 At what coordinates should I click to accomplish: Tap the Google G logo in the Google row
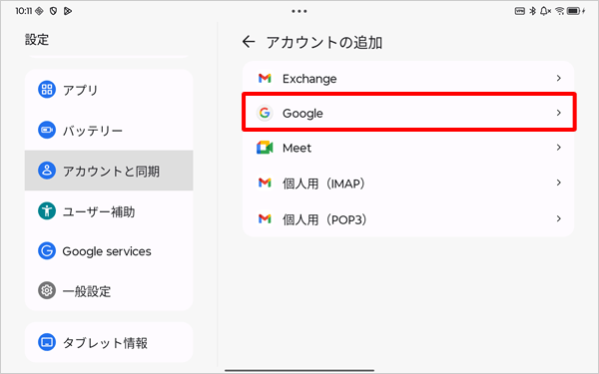[265, 113]
